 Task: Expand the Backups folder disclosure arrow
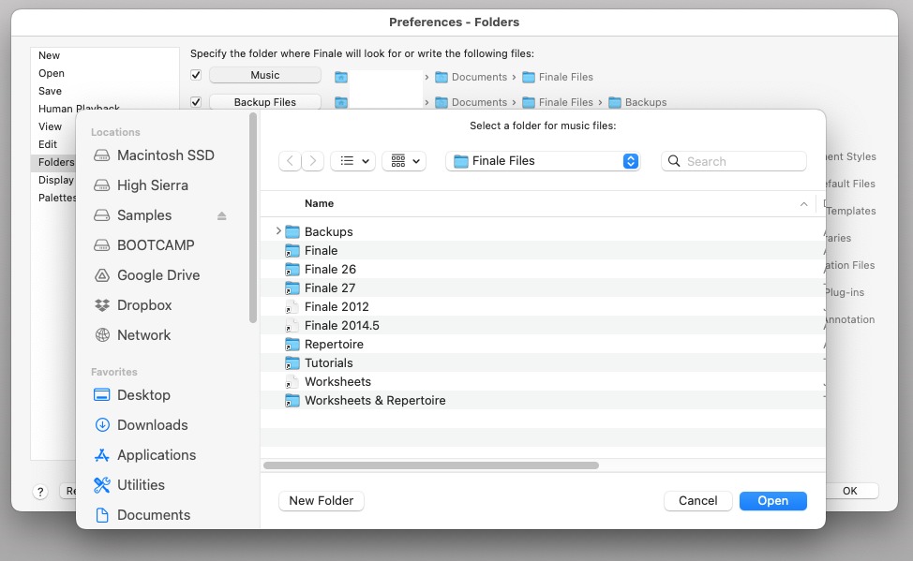278,231
